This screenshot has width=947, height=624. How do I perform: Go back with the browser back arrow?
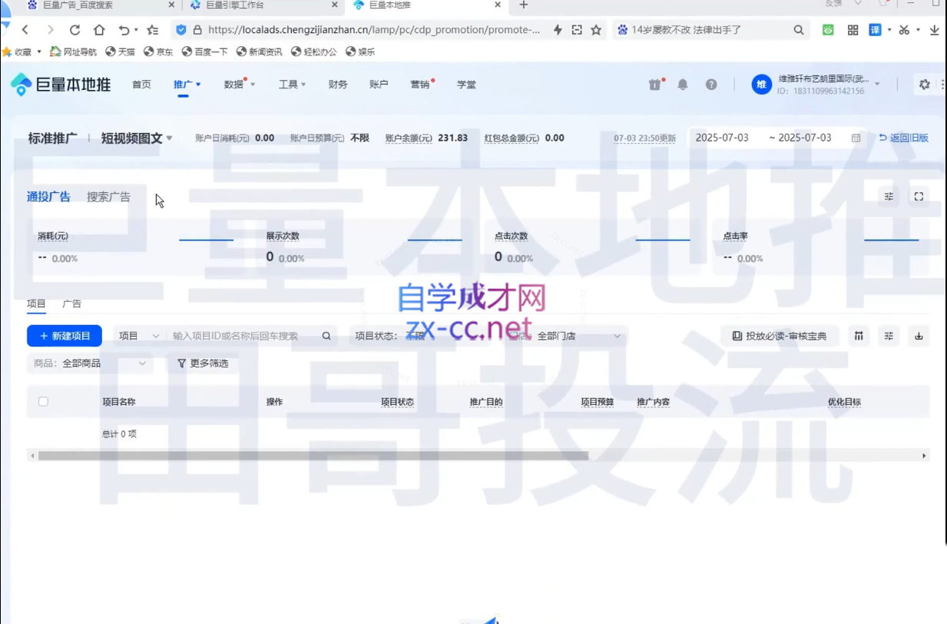[x=25, y=30]
